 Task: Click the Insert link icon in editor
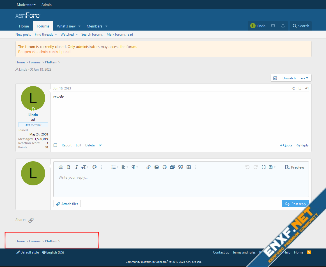[x=148, y=167]
